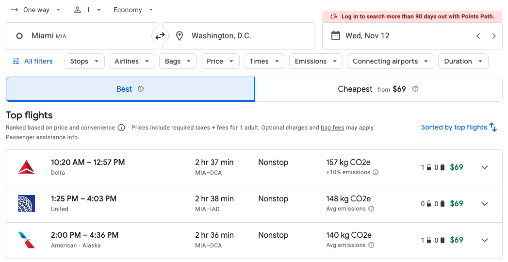The height and width of the screenshot is (262, 508).
Task: Open All filters
Action: coord(33,61)
